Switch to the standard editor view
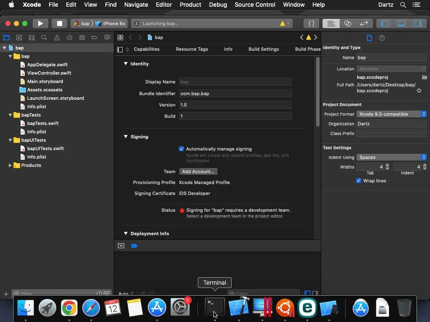This screenshot has width=430, height=322. point(331,23)
